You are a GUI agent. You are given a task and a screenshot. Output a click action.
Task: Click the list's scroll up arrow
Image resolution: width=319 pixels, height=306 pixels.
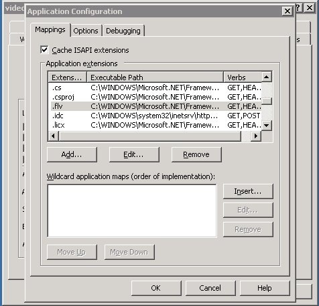pos(267,77)
